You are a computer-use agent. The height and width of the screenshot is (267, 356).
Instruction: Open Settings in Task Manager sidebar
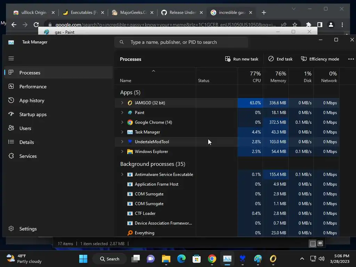58,229
